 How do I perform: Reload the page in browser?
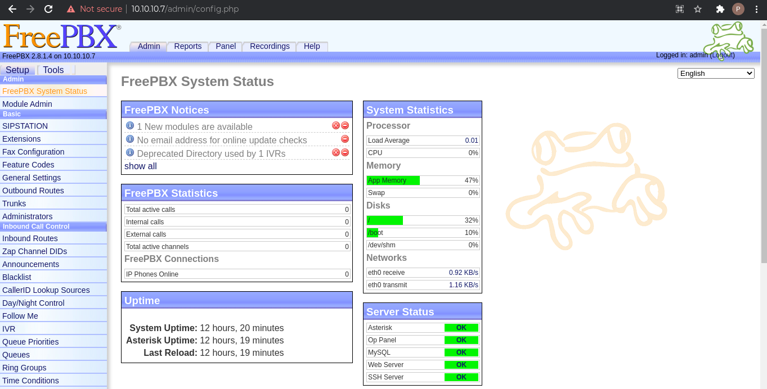[x=48, y=9]
